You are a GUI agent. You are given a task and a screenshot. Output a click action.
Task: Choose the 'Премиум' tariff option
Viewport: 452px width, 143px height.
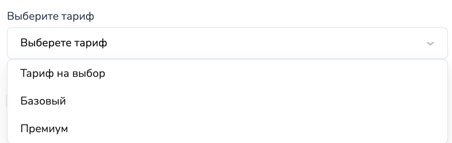[227, 129]
